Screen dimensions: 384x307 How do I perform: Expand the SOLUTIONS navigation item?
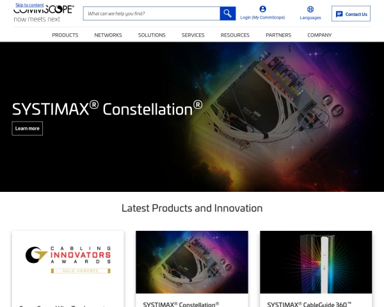[152, 35]
